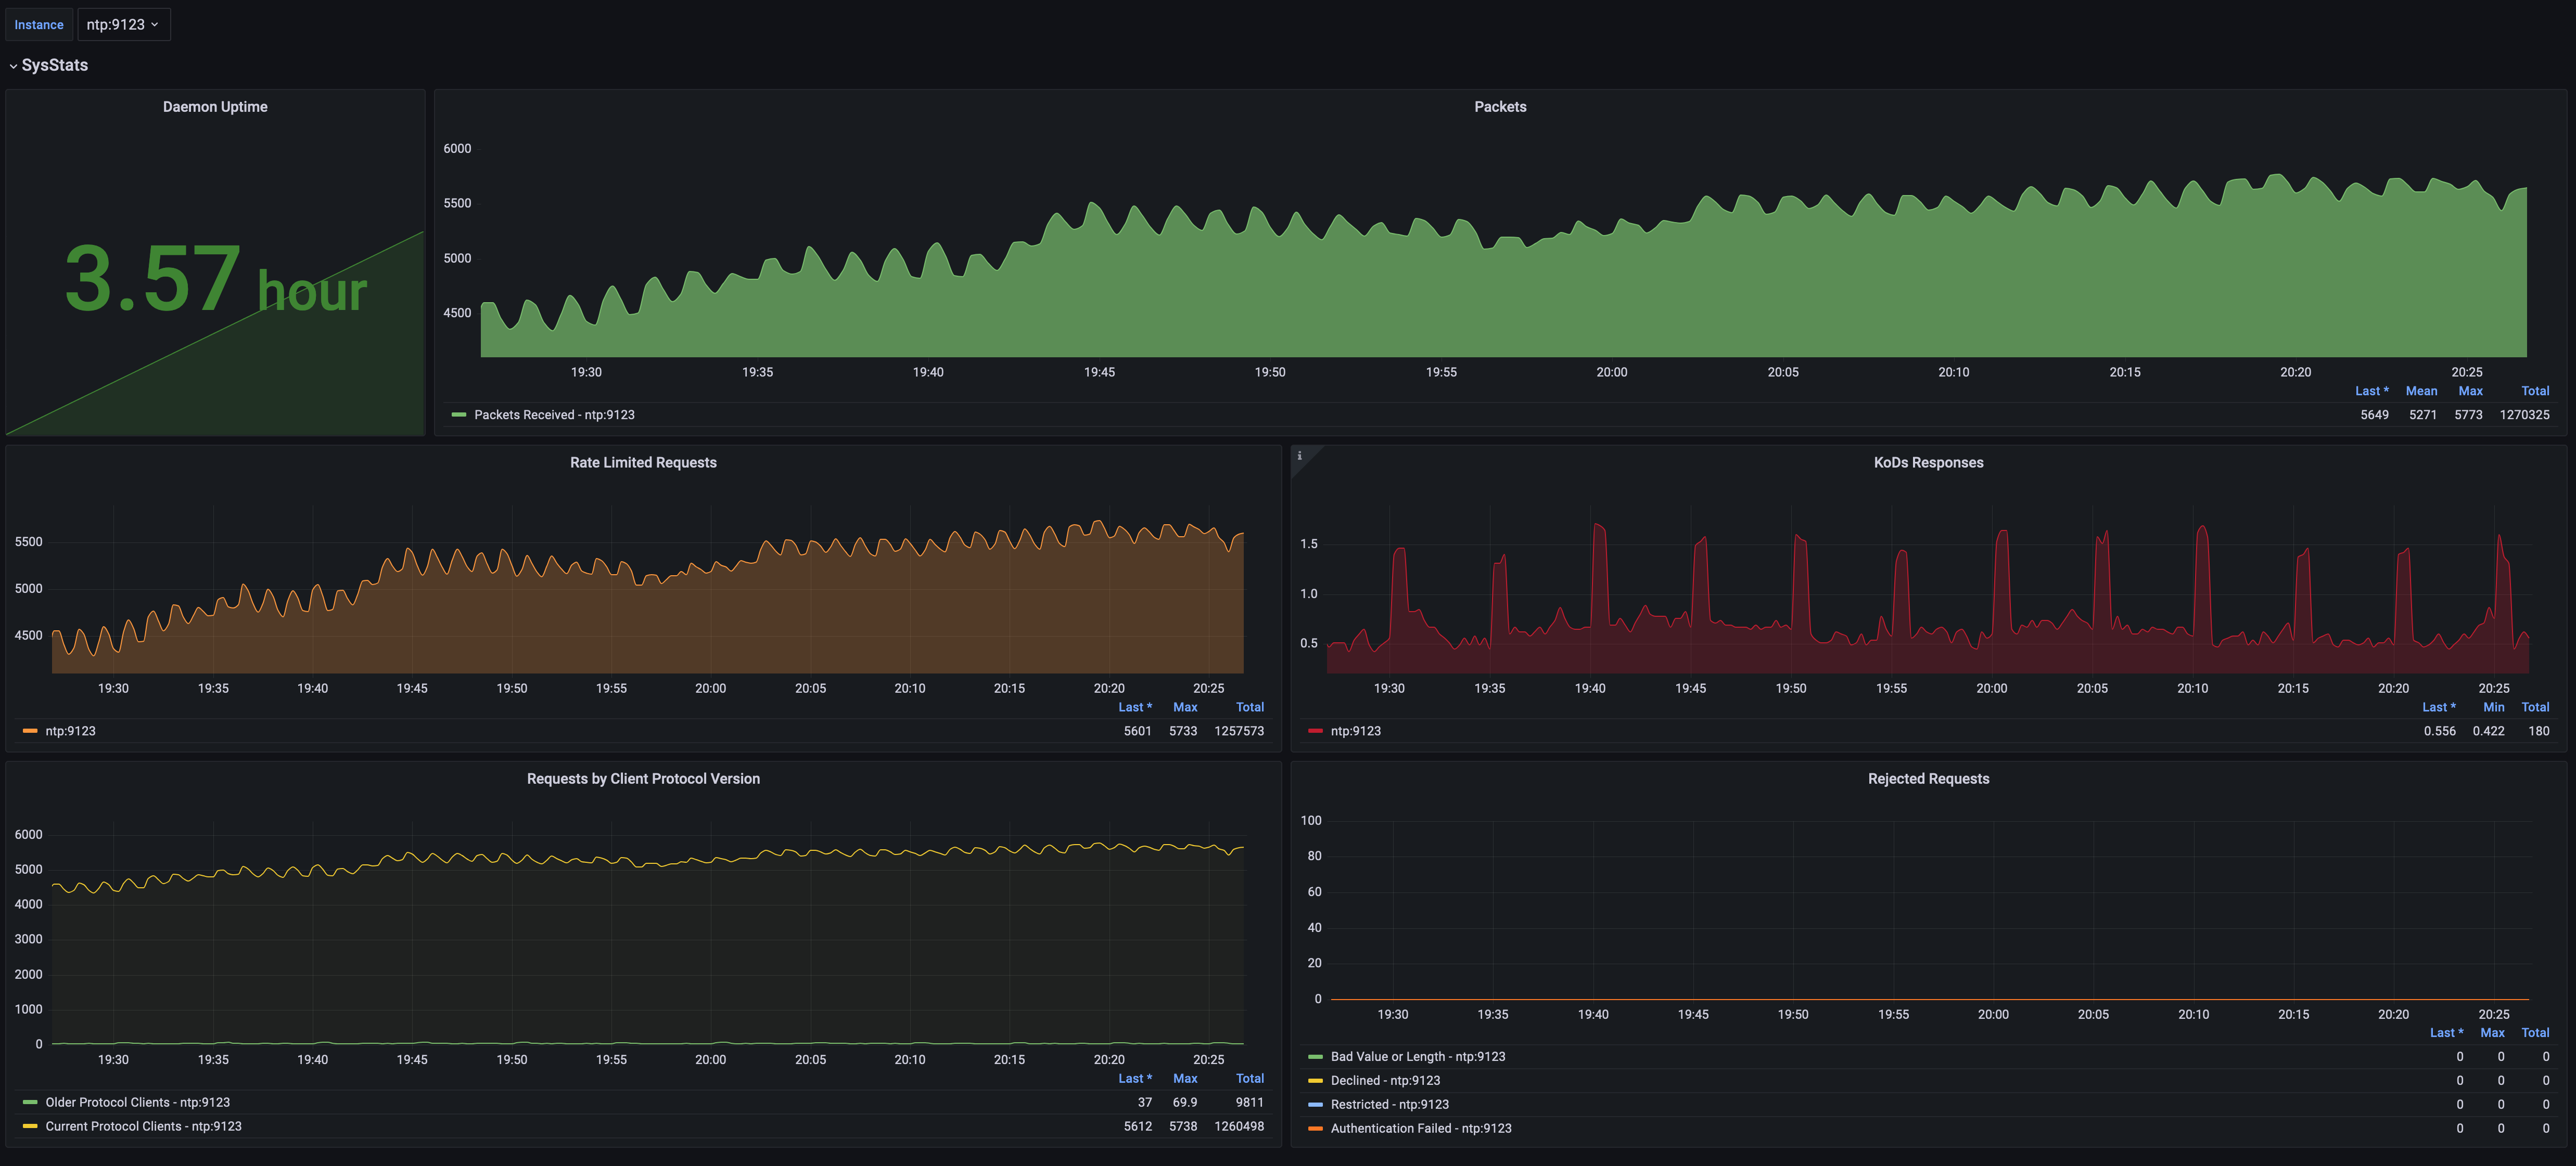Toggle the Bad Value or Length legend series
The width and height of the screenshot is (2576, 1166).
coord(1417,1056)
